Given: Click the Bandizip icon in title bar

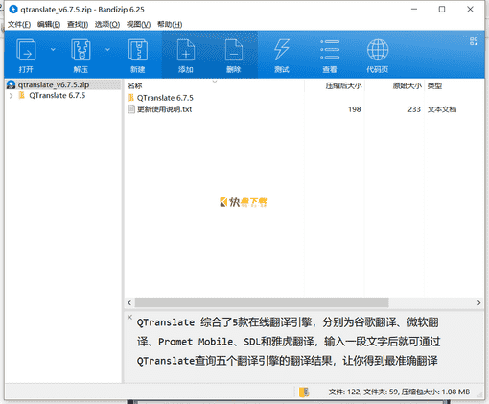Looking at the screenshot, I should [x=13, y=10].
